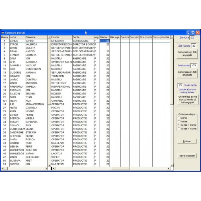This screenshot has height=201, width=201.
Task: Click the Prenume column header
Action: pyautogui.click(x=36, y=37)
